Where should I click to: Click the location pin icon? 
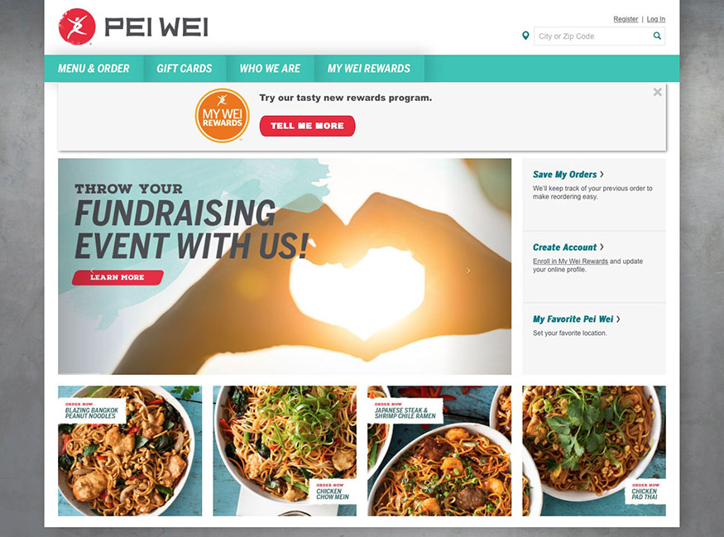(525, 36)
